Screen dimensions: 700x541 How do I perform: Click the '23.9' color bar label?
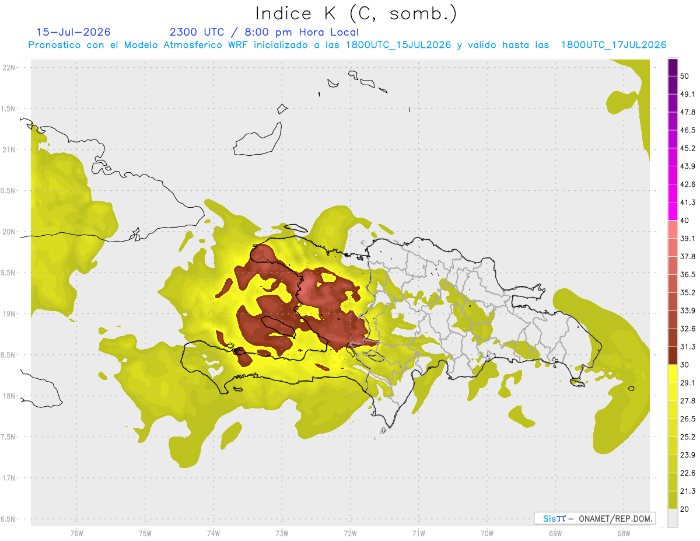pos(688,455)
